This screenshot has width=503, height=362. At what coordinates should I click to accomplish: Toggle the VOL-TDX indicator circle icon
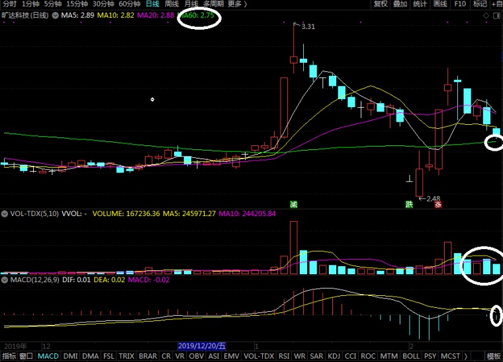point(5,214)
